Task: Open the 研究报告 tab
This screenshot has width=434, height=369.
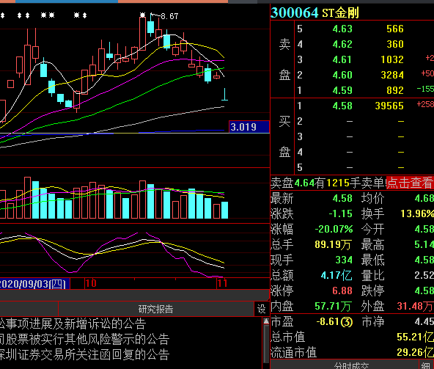Action: coord(156,309)
